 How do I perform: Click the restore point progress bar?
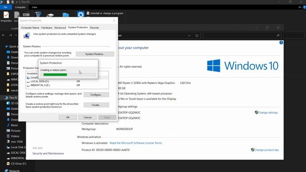[x=68, y=75]
